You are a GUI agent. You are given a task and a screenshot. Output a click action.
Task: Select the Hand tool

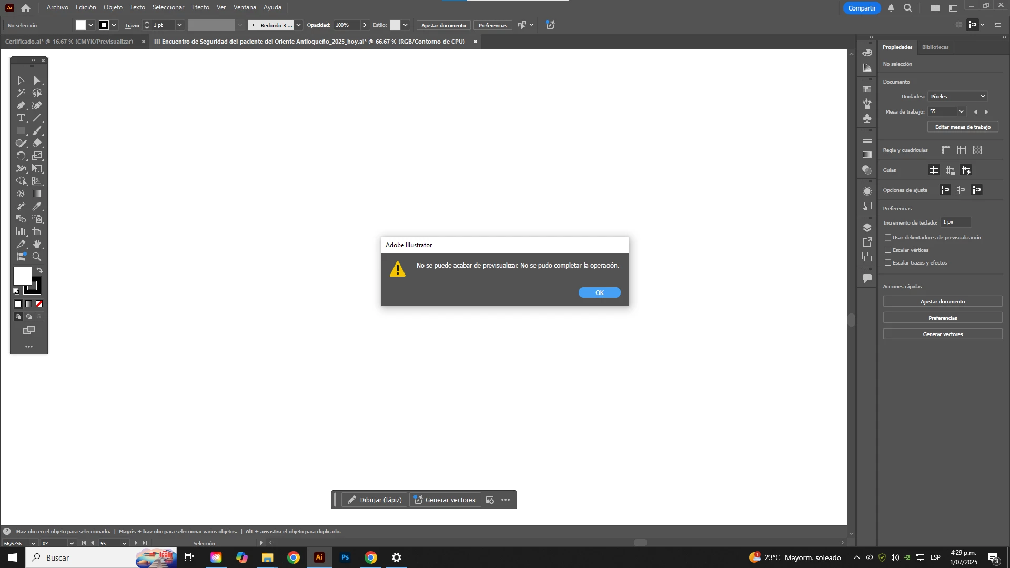[37, 245]
